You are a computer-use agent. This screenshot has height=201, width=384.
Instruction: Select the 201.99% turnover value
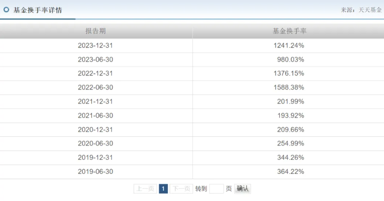pyautogui.click(x=291, y=102)
